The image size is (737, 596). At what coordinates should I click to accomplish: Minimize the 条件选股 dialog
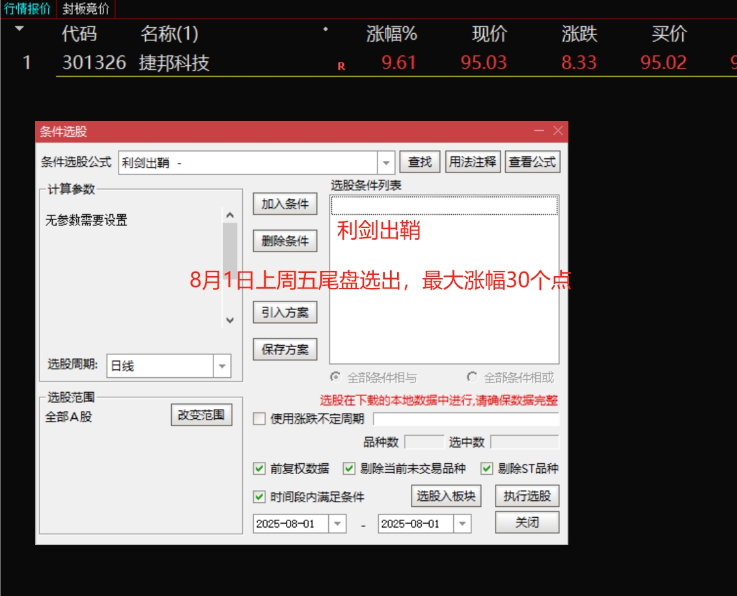[x=539, y=131]
